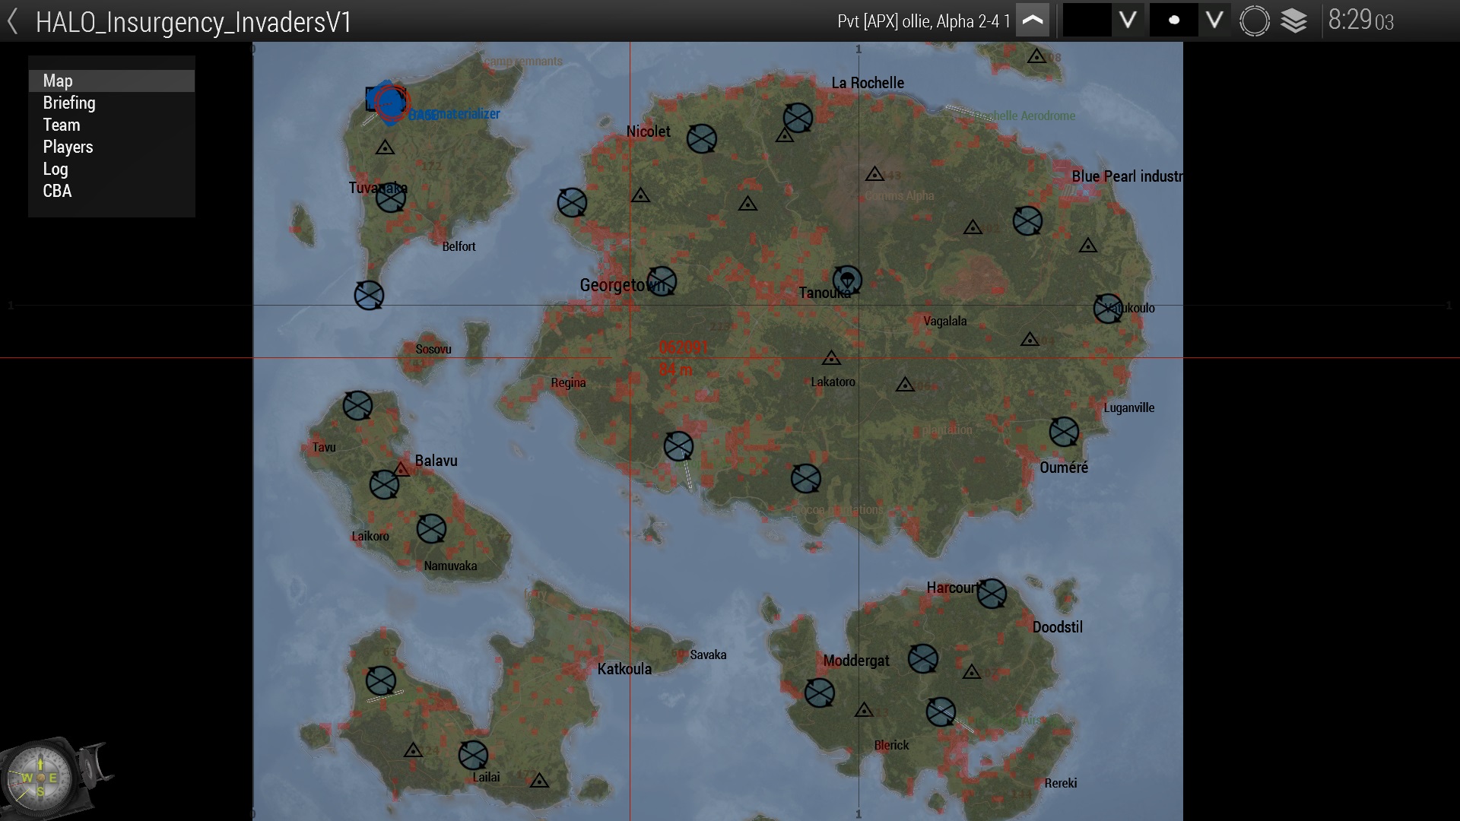Toggle the map textures layers icon

1293,21
